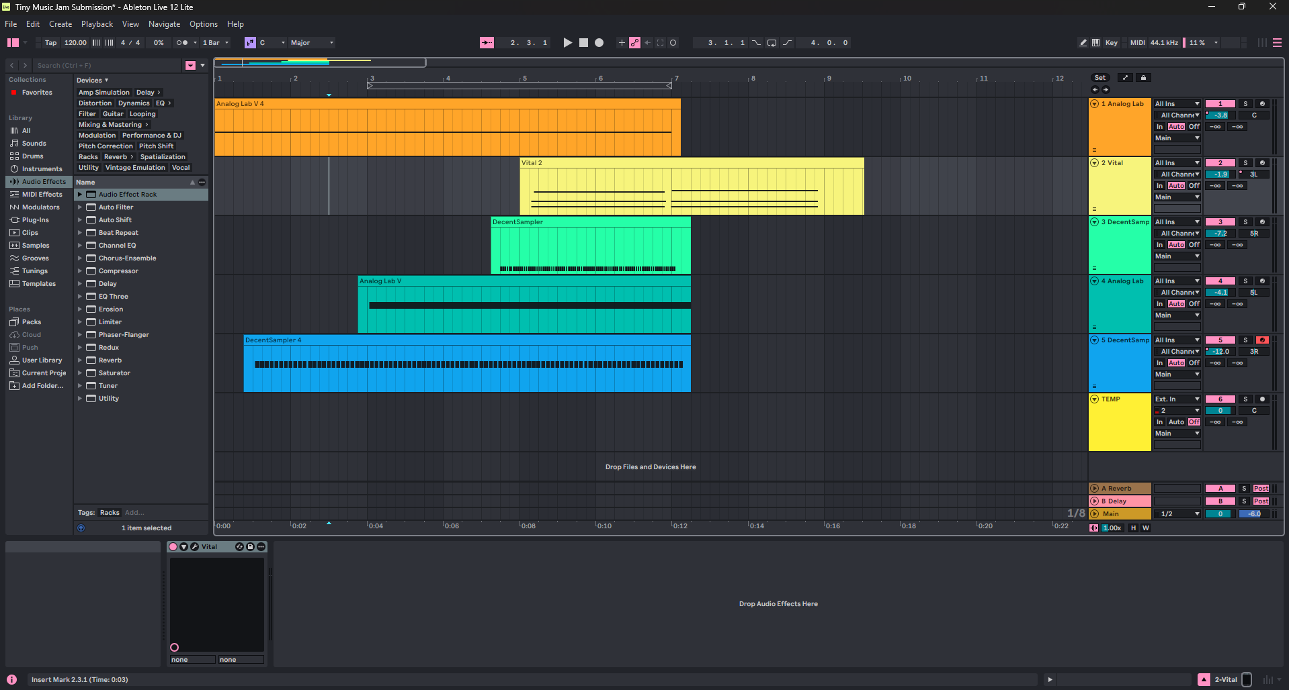
Task: Click the Stop button in the transport
Action: 583,43
